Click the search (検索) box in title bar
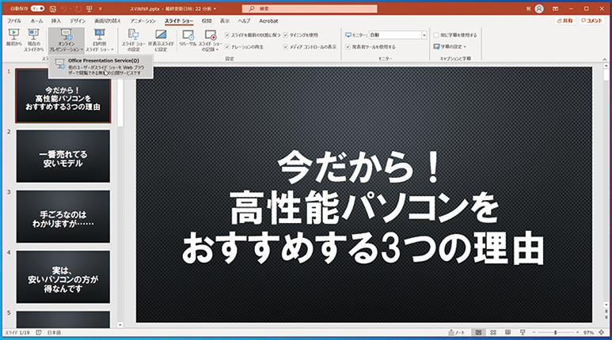 (x=310, y=8)
